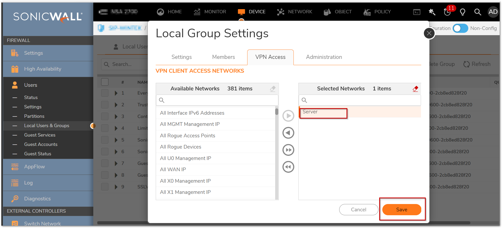Click the remove-selected left arrow button
502x228 pixels.
coord(288,133)
